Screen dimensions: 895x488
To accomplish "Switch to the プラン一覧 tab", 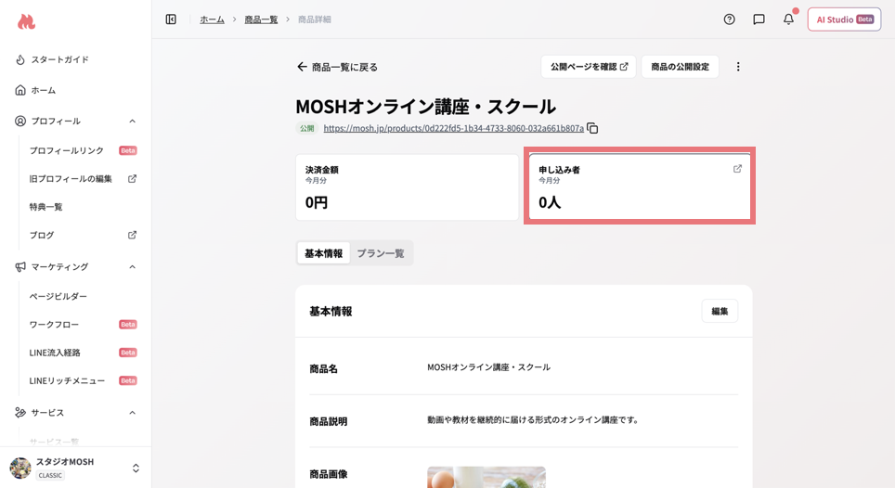I will (381, 253).
